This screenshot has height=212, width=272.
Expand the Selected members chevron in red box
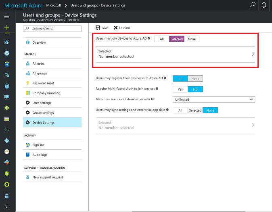pyautogui.click(x=253, y=54)
